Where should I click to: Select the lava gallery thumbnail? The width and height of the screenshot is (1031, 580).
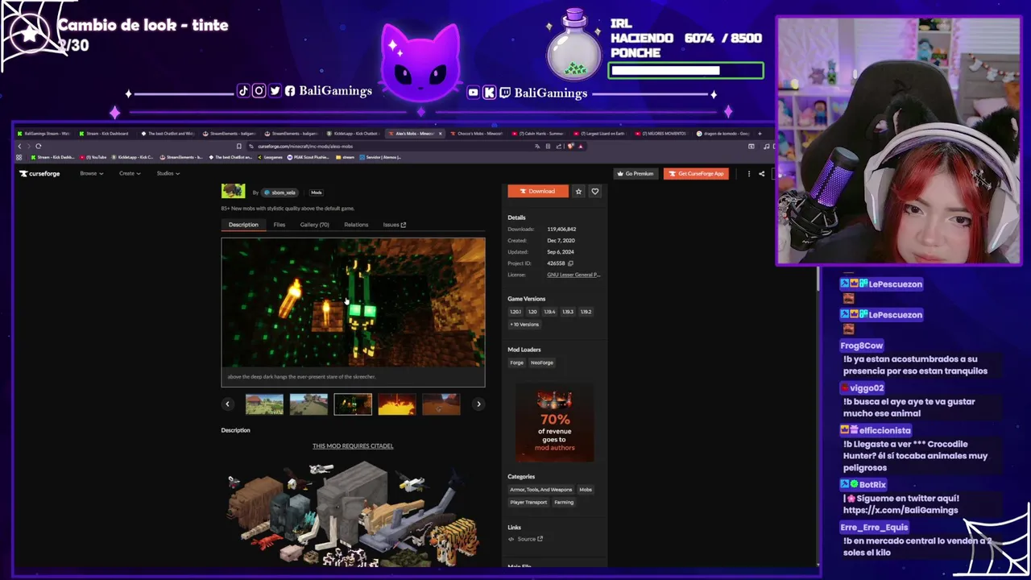point(397,404)
